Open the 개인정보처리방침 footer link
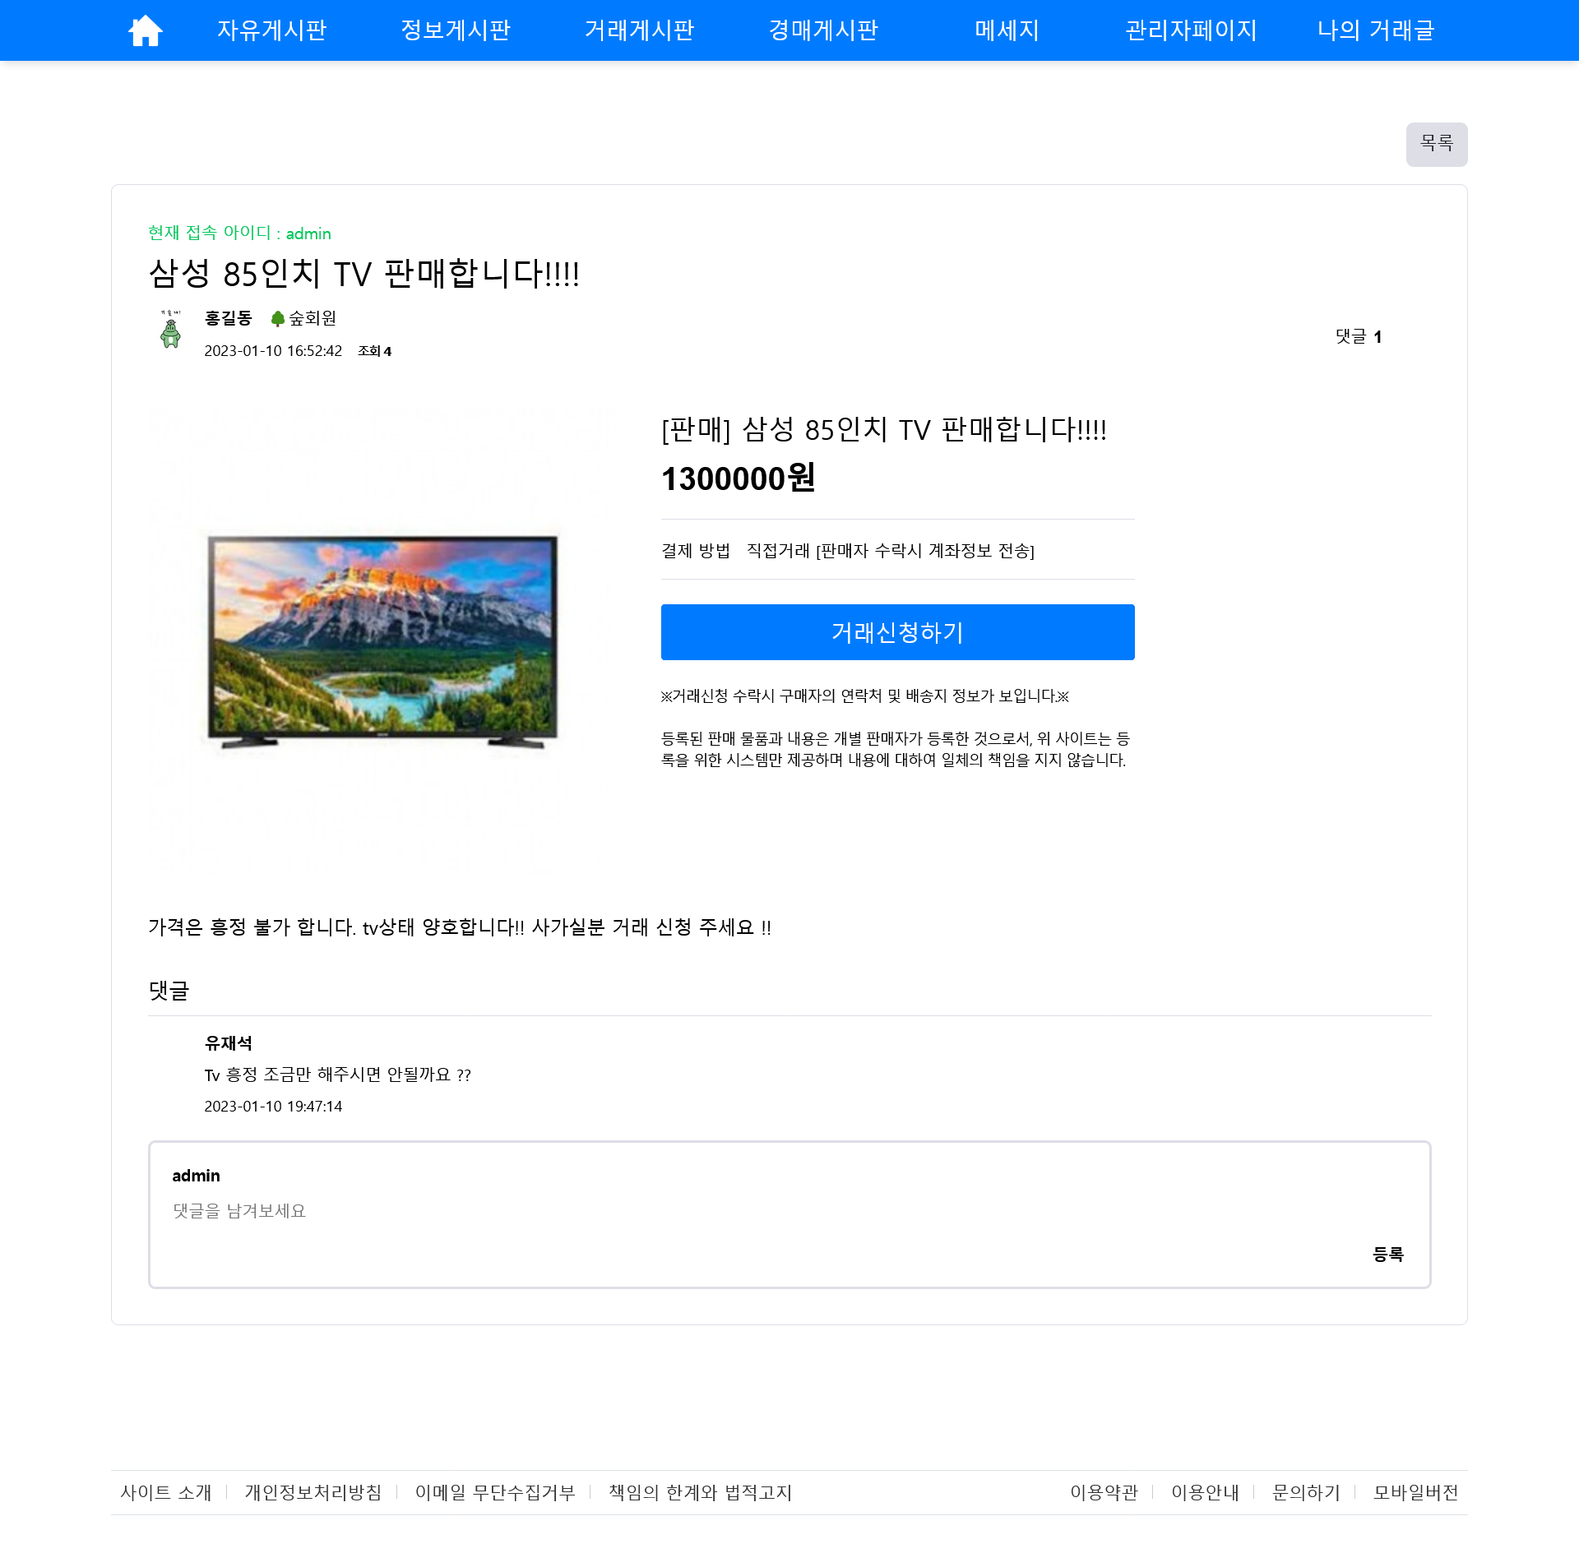The height and width of the screenshot is (1567, 1579). pos(313,1492)
